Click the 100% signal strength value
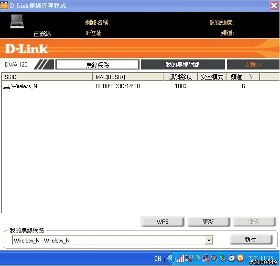Screen dimensions: 280x266 pyautogui.click(x=181, y=86)
